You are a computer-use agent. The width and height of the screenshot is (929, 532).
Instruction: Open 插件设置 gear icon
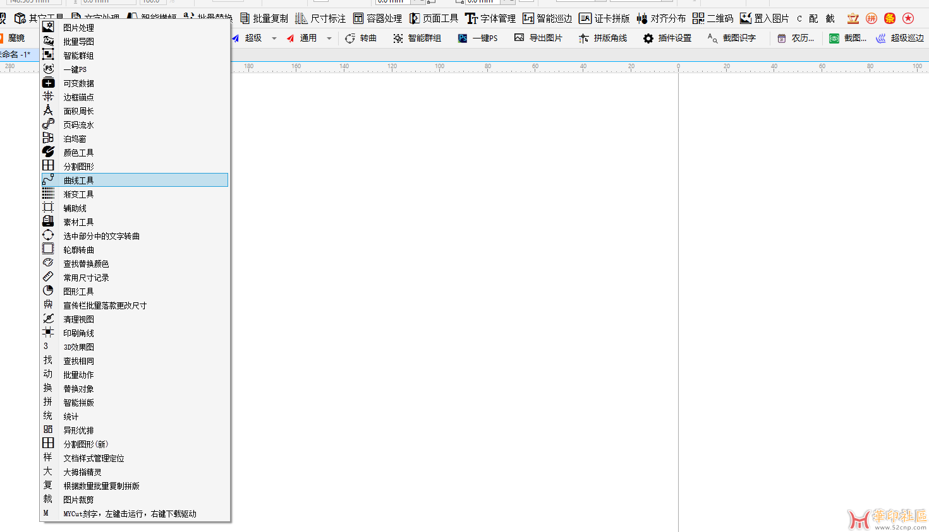pyautogui.click(x=648, y=38)
